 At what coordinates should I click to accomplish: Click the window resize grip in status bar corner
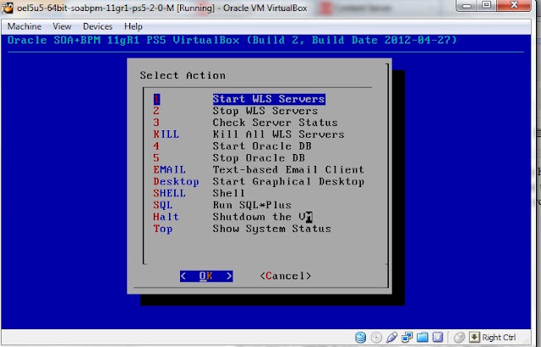(526, 341)
